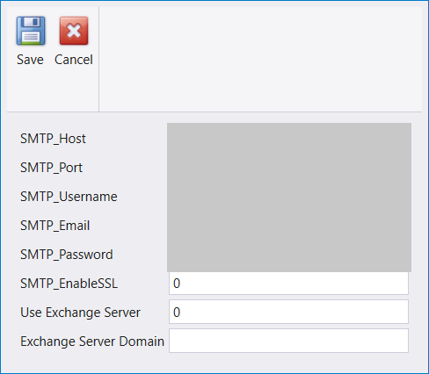429x374 pixels.
Task: Select the SMTP_Host label
Action: tap(53, 139)
